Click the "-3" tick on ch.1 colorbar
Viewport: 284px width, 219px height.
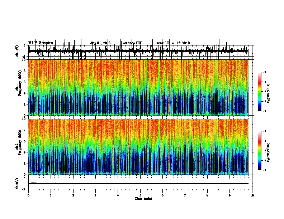click(x=265, y=72)
